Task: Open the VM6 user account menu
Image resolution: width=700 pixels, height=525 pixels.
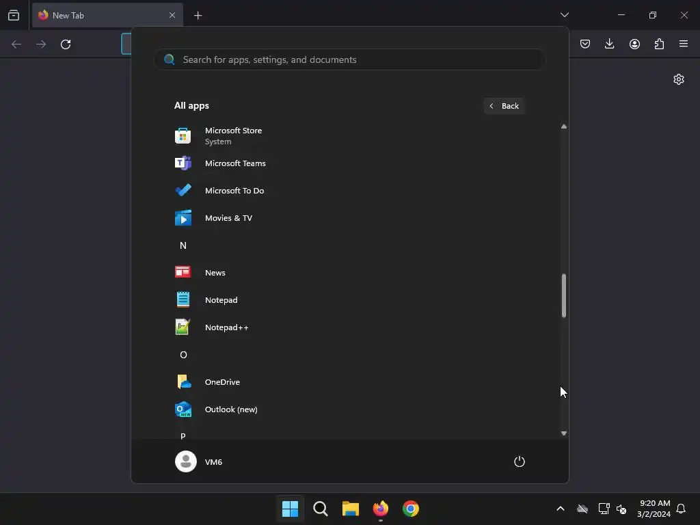Action: pos(199,461)
